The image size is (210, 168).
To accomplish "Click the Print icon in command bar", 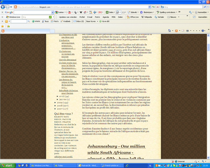I will tap(188, 31).
